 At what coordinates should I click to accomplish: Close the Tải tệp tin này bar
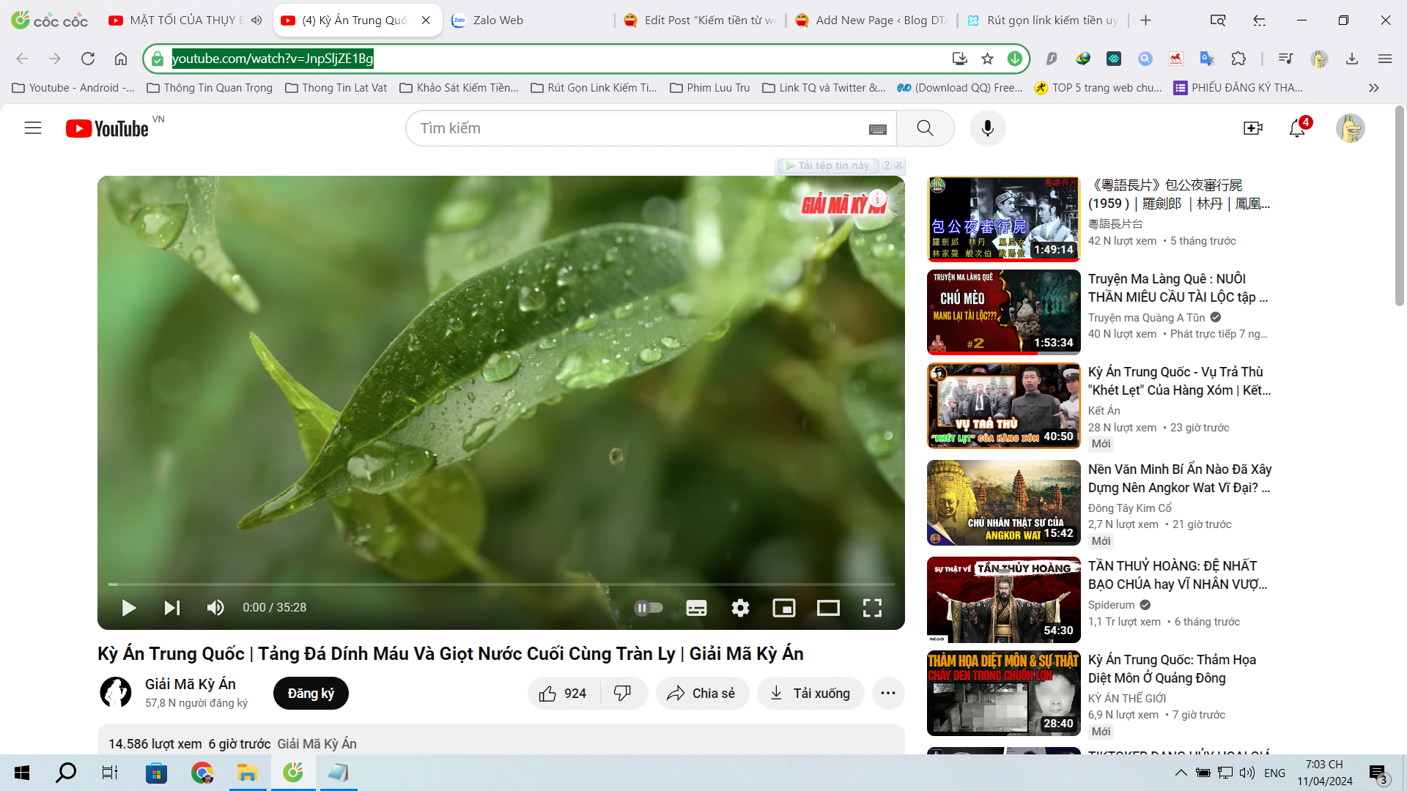(x=899, y=165)
